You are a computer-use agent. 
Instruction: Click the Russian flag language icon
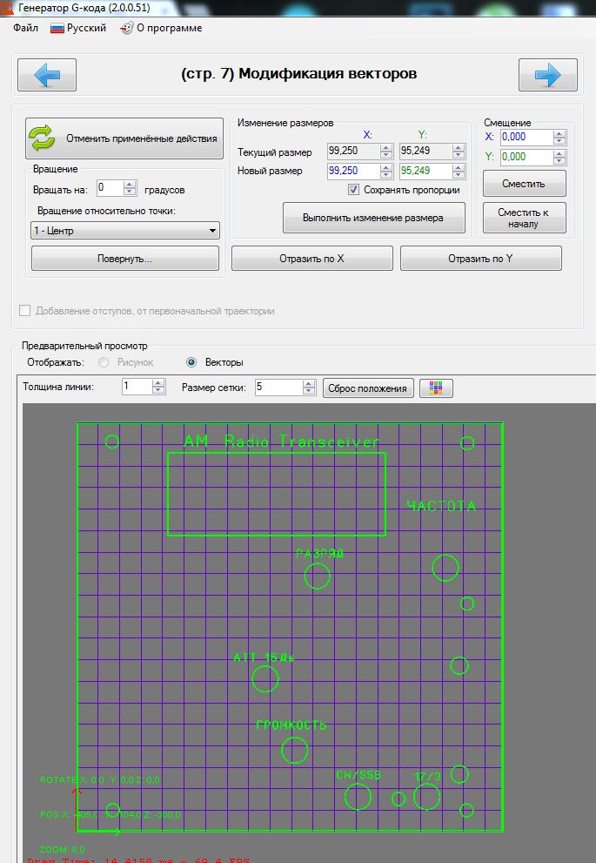point(57,28)
